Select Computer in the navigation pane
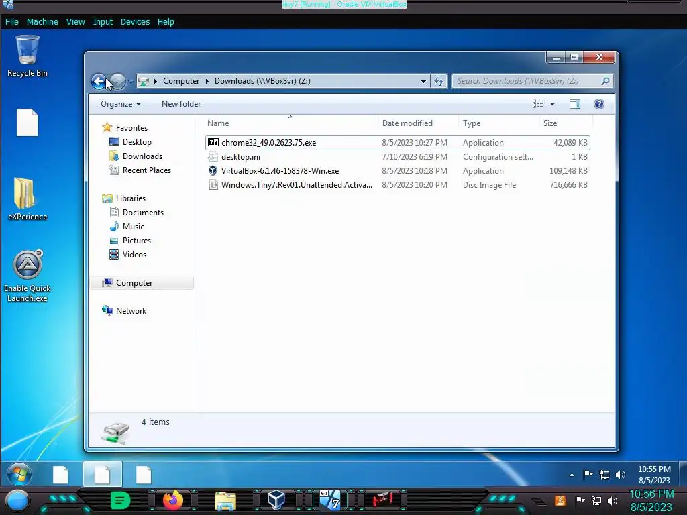Screen dimensions: 687x515 pyautogui.click(x=134, y=283)
